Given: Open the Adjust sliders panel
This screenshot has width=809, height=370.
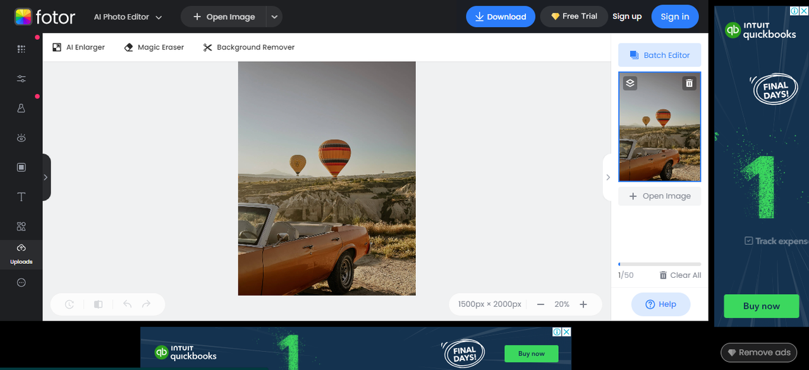Looking at the screenshot, I should 21,78.
